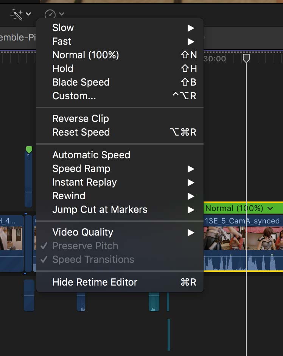This screenshot has height=356, width=283.
Task: Choose Blade Speed
Action: [120, 83]
